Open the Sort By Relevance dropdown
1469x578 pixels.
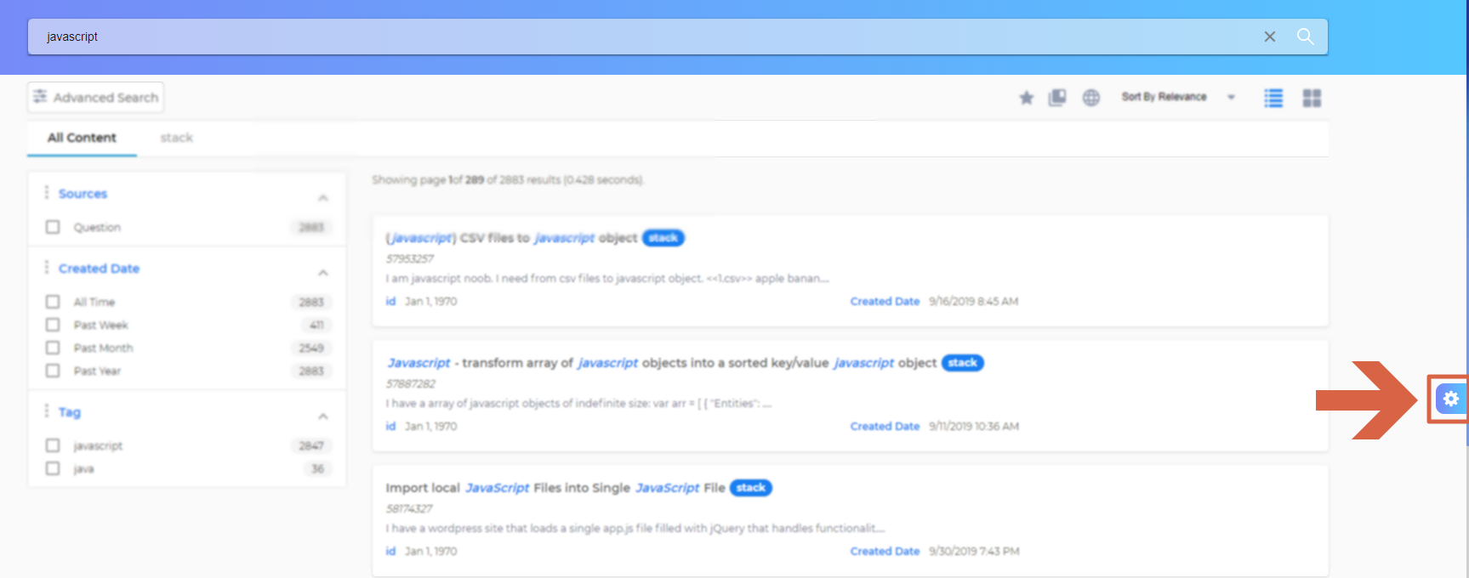click(x=1177, y=97)
